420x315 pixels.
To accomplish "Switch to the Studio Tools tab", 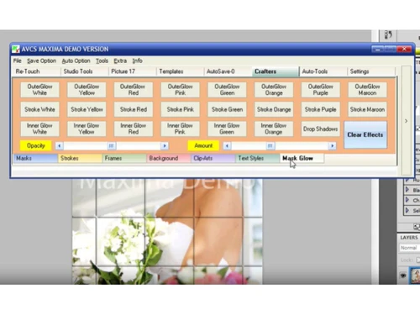I will click(85, 71).
